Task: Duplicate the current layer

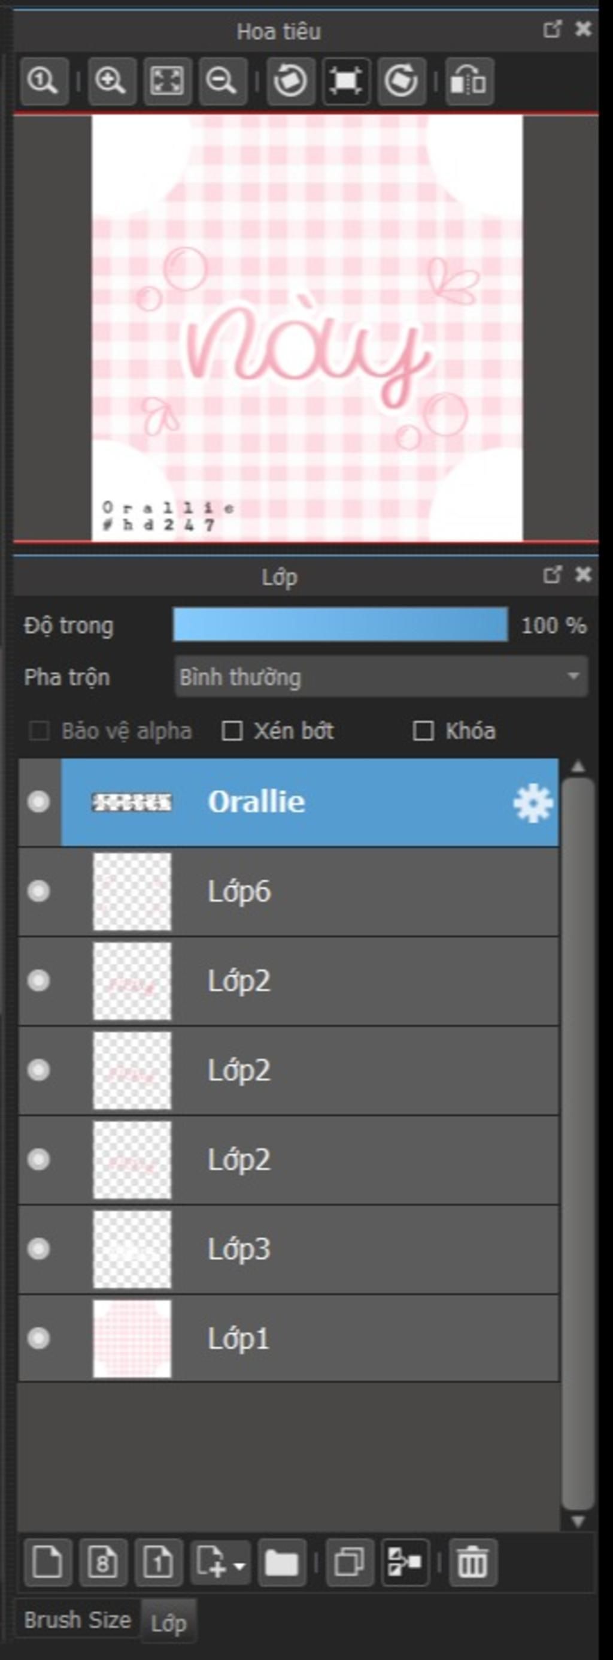Action: pyautogui.click(x=350, y=1563)
